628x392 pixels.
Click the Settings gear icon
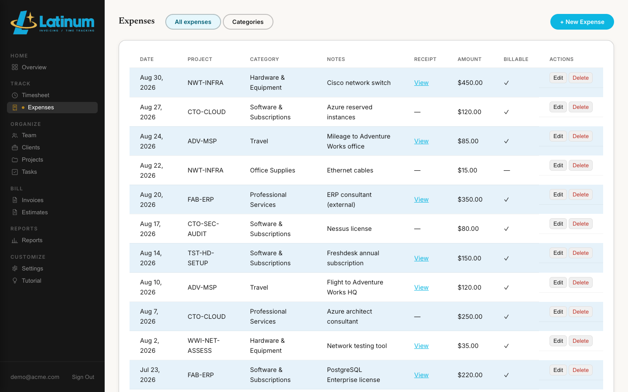pyautogui.click(x=15, y=269)
